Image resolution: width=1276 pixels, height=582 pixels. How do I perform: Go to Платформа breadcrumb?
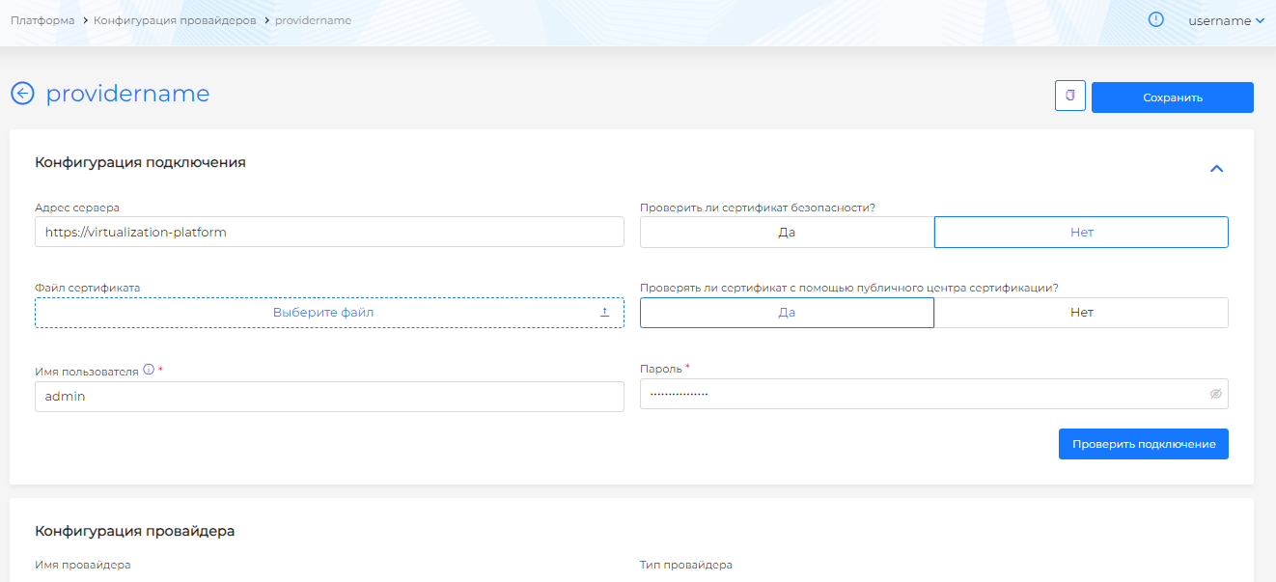[x=42, y=20]
